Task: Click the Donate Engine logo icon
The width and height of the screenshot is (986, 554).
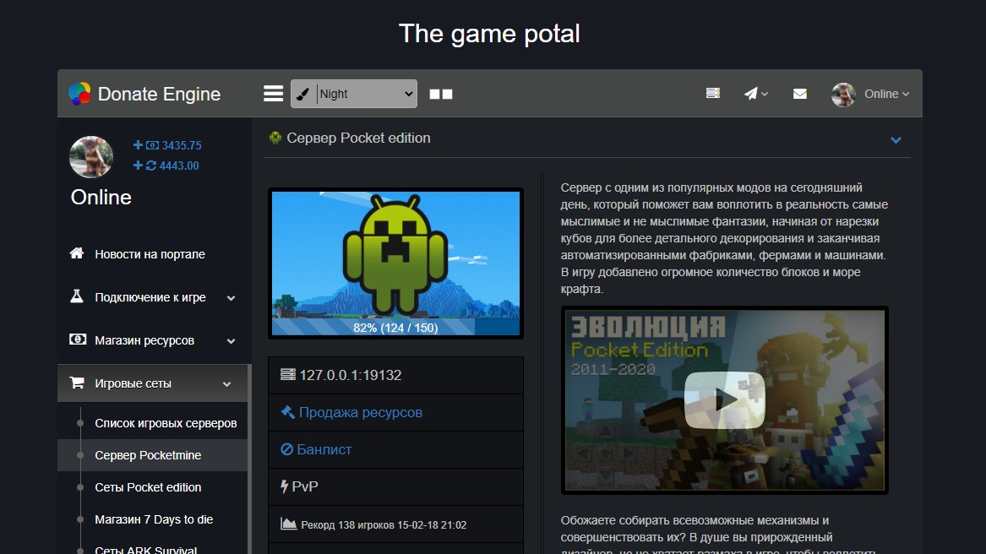Action: 79,94
